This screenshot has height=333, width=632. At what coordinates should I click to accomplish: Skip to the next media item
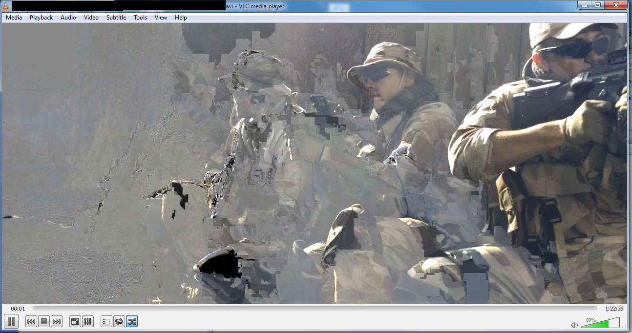pyautogui.click(x=57, y=321)
